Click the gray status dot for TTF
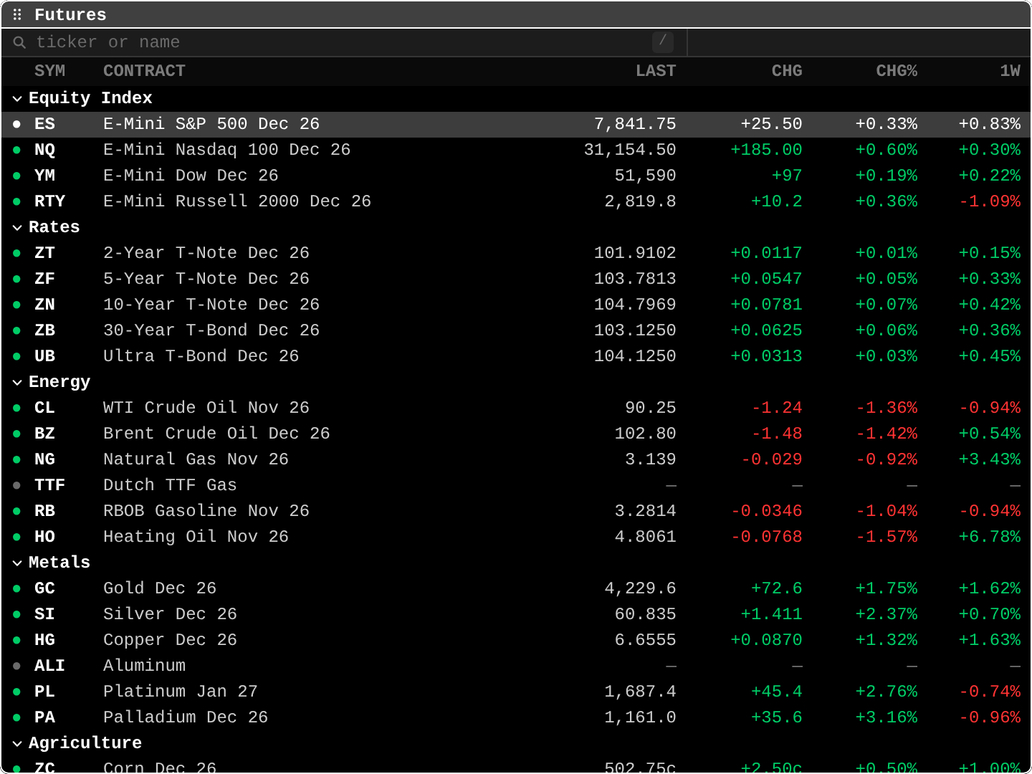1032x774 pixels. pos(16,485)
